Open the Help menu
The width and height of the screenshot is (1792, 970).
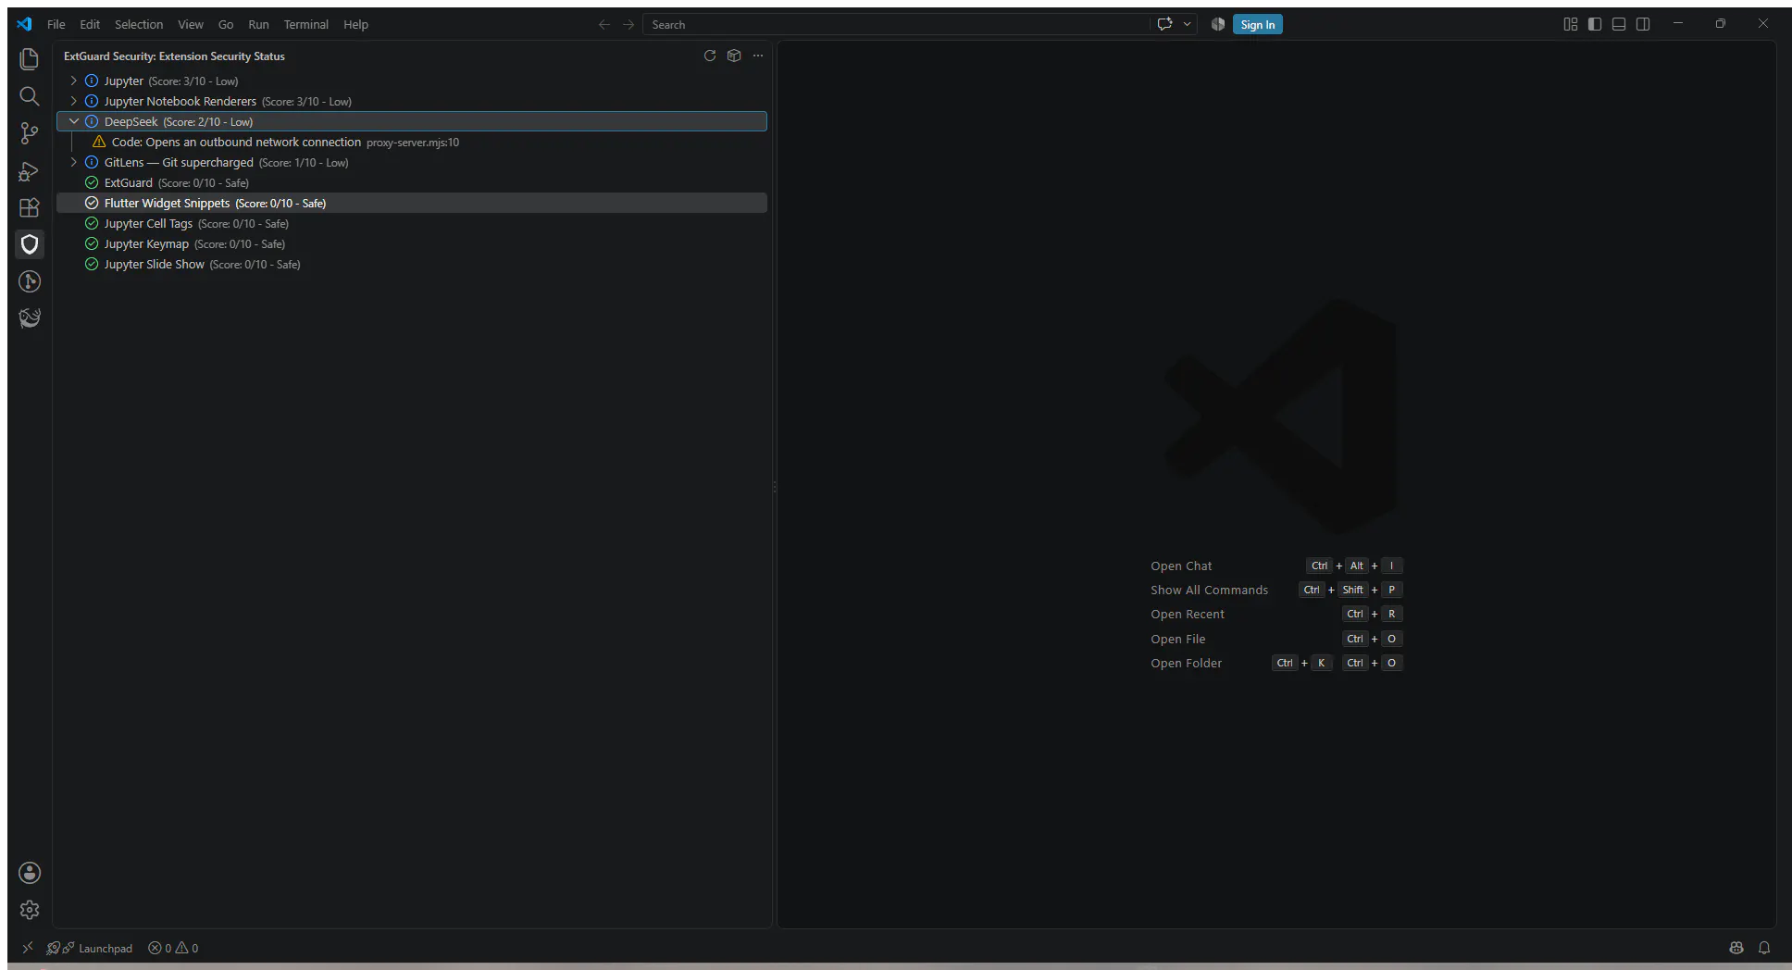[x=356, y=24]
